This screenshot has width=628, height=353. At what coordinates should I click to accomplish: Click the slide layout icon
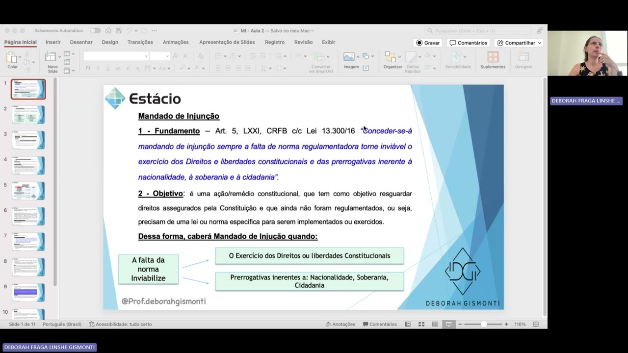(x=67, y=54)
